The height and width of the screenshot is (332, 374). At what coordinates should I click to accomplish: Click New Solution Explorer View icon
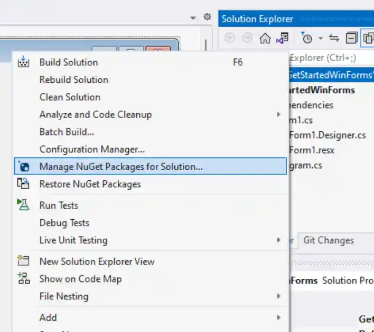coord(23,261)
